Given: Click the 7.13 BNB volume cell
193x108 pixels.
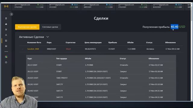Looking at the screenshot, I should click(131, 49).
